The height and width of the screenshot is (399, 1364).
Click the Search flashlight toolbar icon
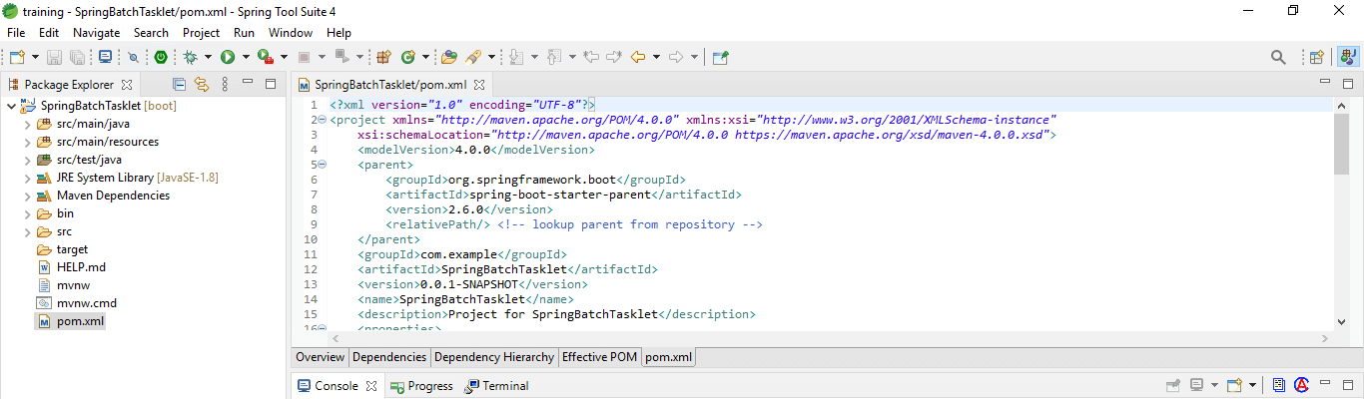click(x=473, y=58)
